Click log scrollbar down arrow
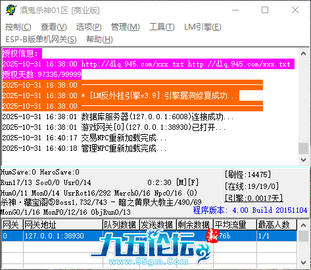Image resolution: width=311 pixels, height=270 pixels. (x=303, y=160)
